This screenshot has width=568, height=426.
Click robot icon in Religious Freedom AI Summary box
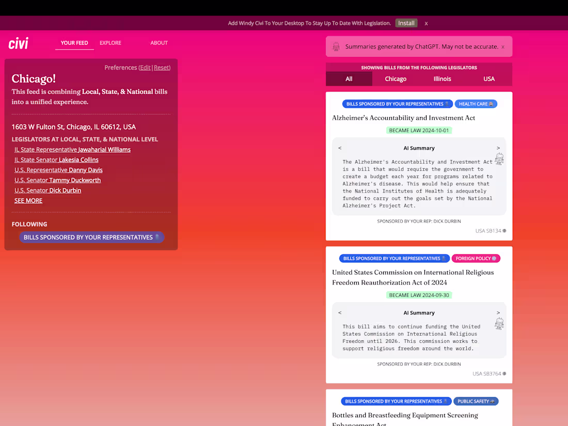click(x=499, y=323)
